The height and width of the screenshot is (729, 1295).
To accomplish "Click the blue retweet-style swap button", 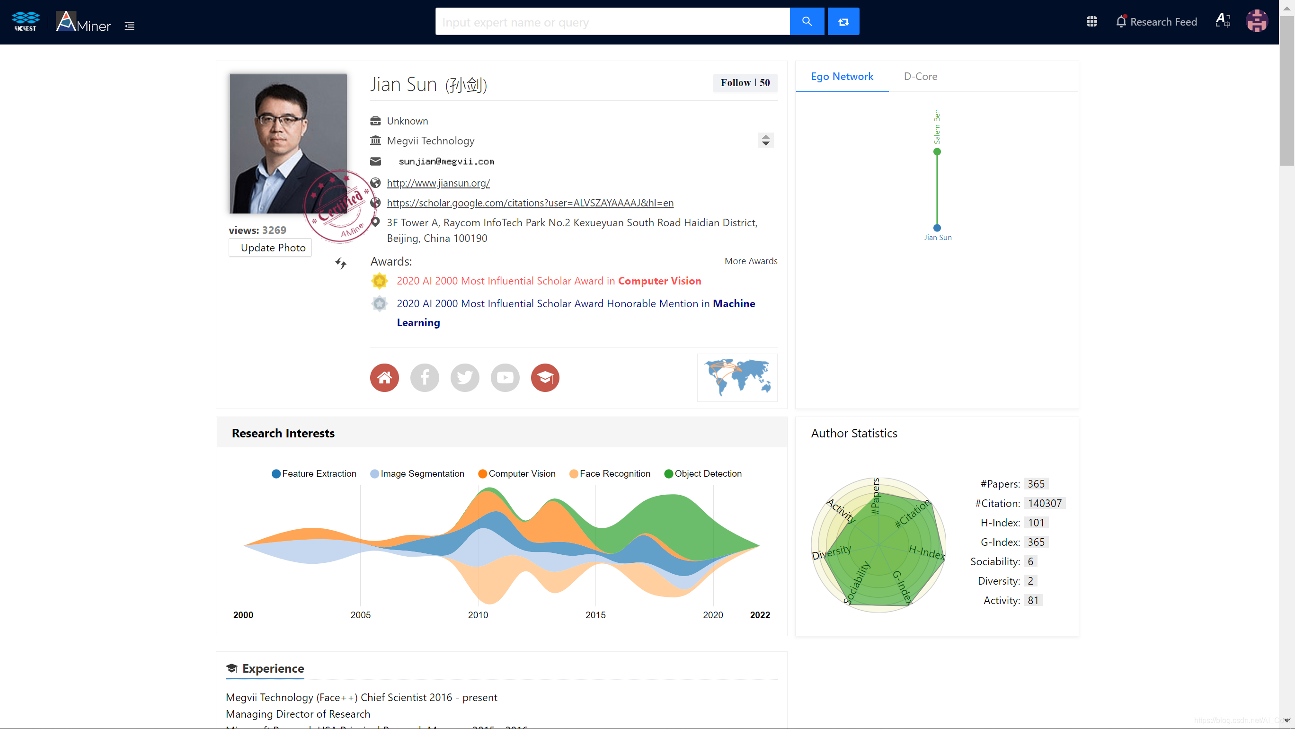I will point(843,22).
